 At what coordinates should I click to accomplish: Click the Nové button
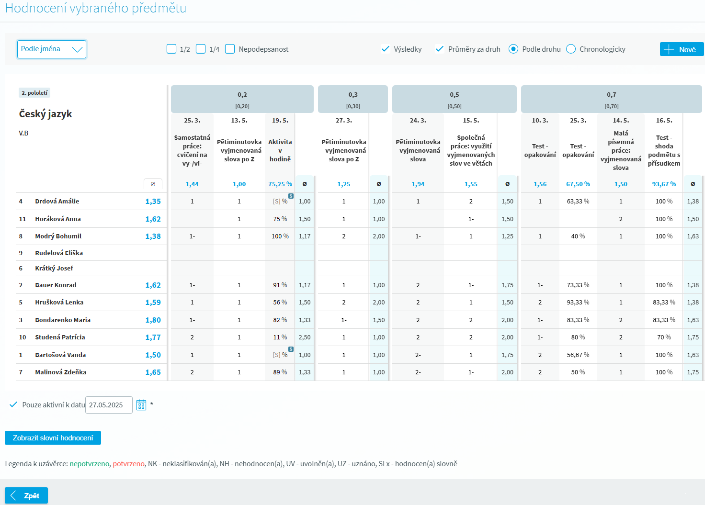[x=682, y=49]
